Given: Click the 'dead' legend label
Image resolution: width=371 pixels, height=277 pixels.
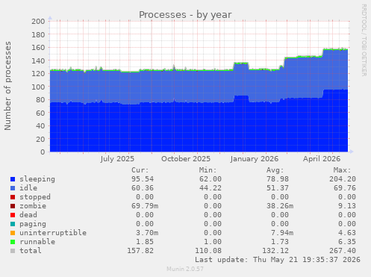Looking at the screenshot, I should click(x=28, y=215).
